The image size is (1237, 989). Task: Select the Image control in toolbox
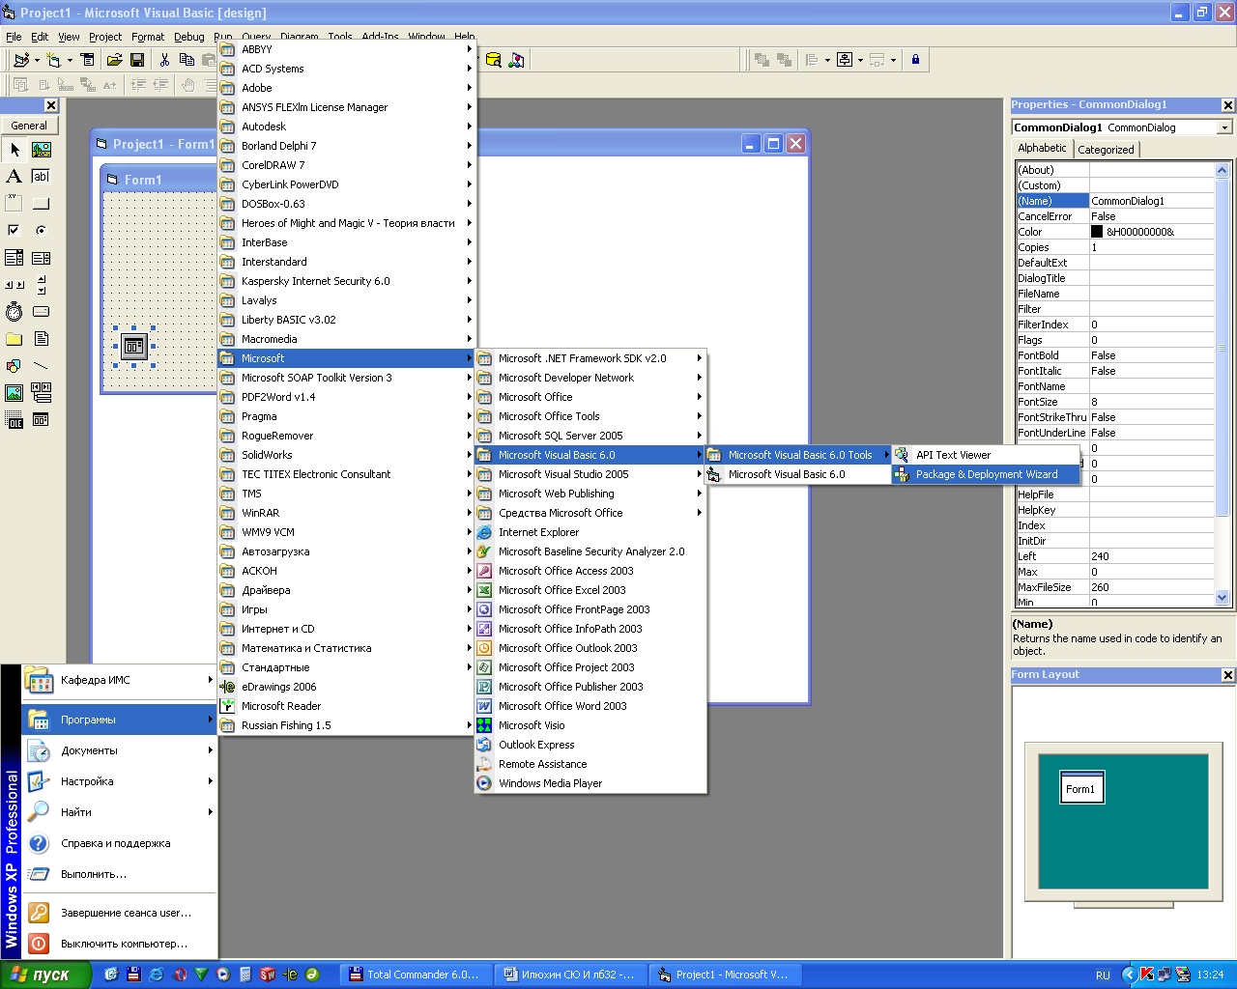click(14, 393)
